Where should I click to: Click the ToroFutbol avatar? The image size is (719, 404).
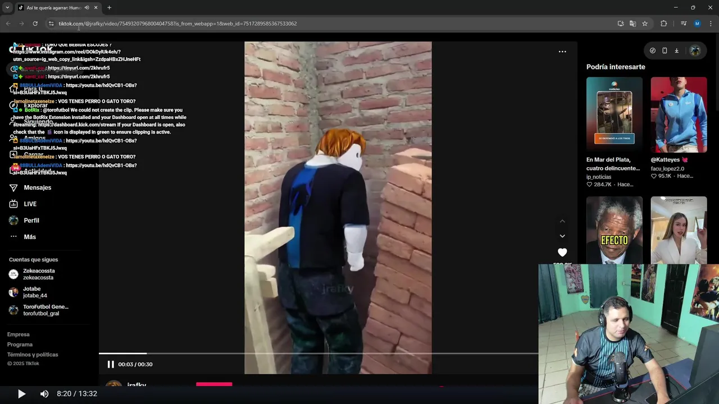(13, 310)
